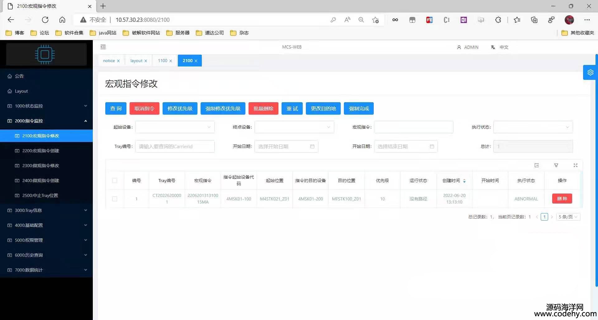The width and height of the screenshot is (598, 320).
Task: Open browser favorites list icon
Action: 517,20
